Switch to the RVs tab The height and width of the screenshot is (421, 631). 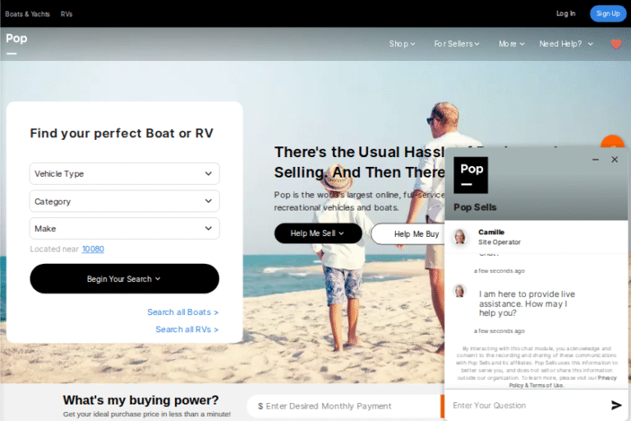click(x=67, y=14)
